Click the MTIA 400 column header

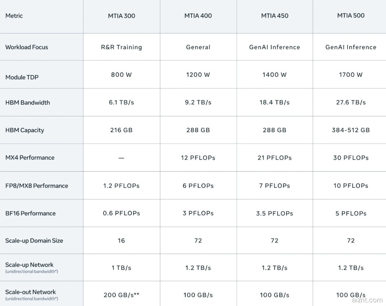(198, 16)
